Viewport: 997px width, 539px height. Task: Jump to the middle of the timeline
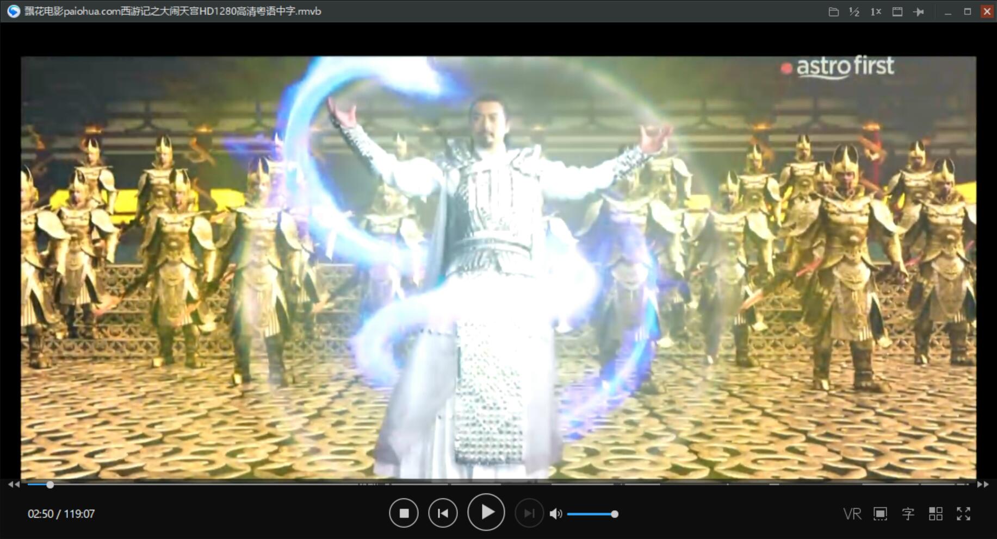tap(498, 484)
